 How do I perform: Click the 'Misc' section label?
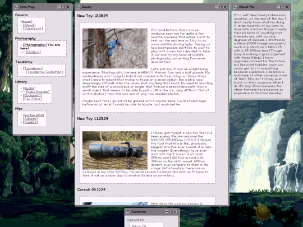tap(19, 109)
